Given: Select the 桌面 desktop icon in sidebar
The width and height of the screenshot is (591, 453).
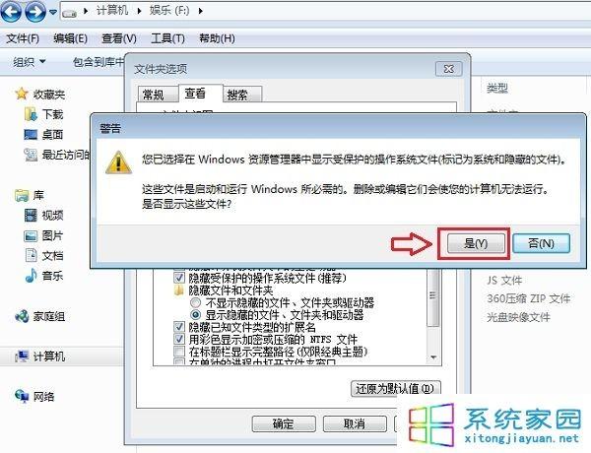Looking at the screenshot, I should (31, 135).
